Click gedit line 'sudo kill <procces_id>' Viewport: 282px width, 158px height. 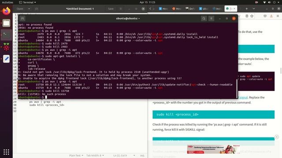point(47,105)
